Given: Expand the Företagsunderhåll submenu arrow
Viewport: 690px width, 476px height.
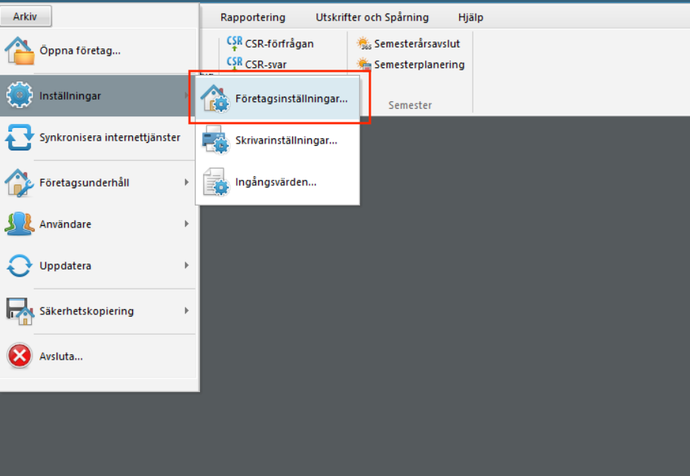Looking at the screenshot, I should tap(186, 182).
